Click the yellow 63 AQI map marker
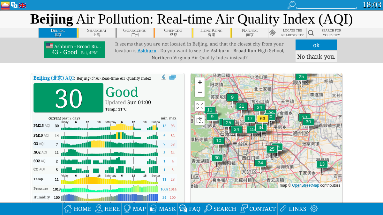The height and width of the screenshot is (215, 383). 263,118
